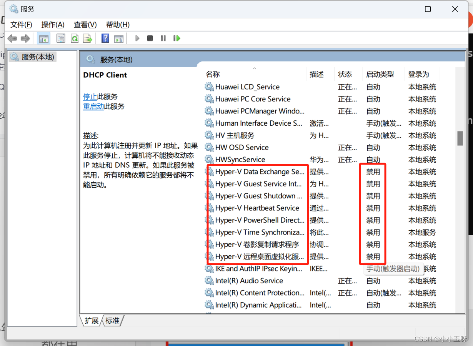Open the 操作(A) menu
The image size is (473, 346).
tap(52, 25)
